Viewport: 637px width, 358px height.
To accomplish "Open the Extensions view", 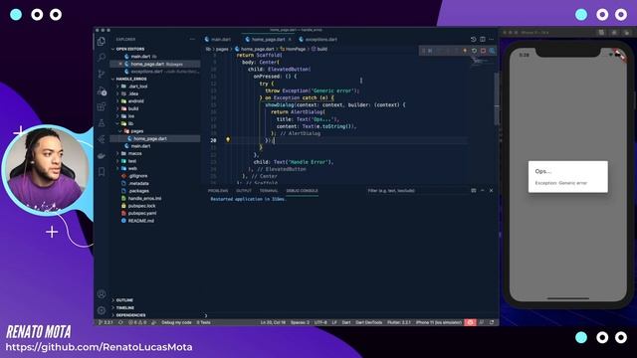I will 102,106.
